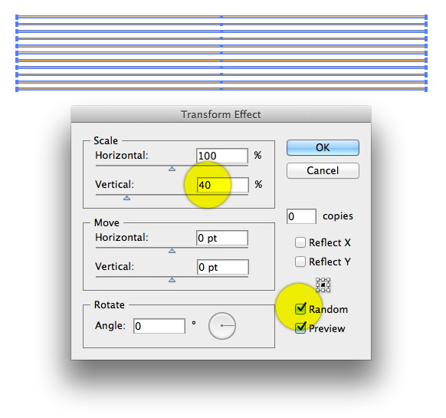The height and width of the screenshot is (418, 446).
Task: Enable the Reflect Y checkbox
Action: 300,262
